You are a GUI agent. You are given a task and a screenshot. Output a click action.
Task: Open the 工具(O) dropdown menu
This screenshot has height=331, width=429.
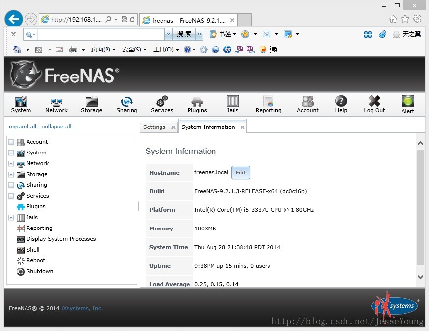coord(166,50)
